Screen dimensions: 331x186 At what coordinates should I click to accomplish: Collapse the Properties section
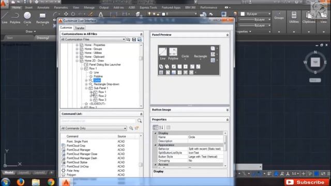coord(228,119)
